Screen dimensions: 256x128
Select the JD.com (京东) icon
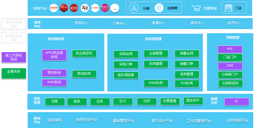(x=74, y=8)
